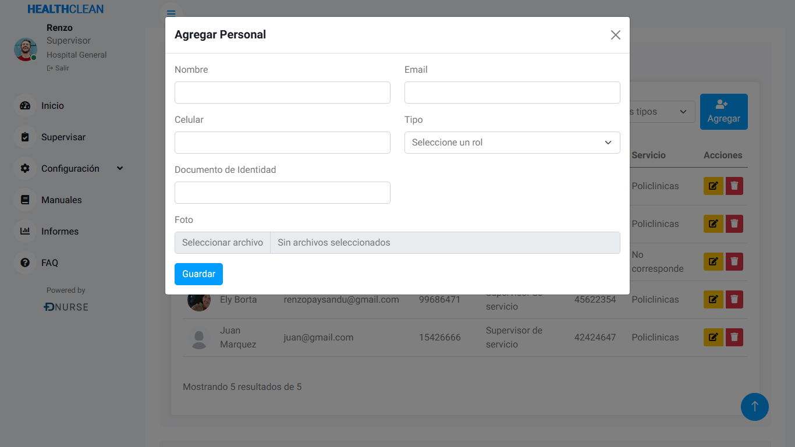Click the Agregar add-person button
The image size is (795, 447).
point(723,112)
